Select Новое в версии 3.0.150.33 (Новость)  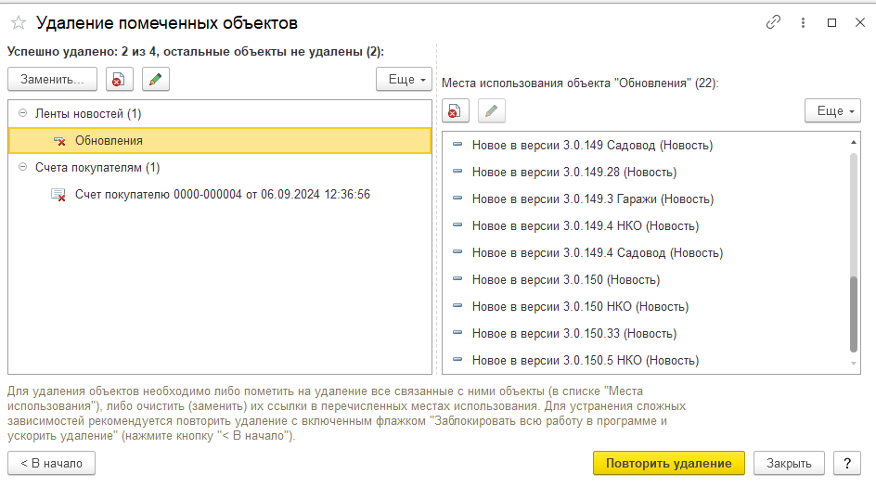[646, 333]
